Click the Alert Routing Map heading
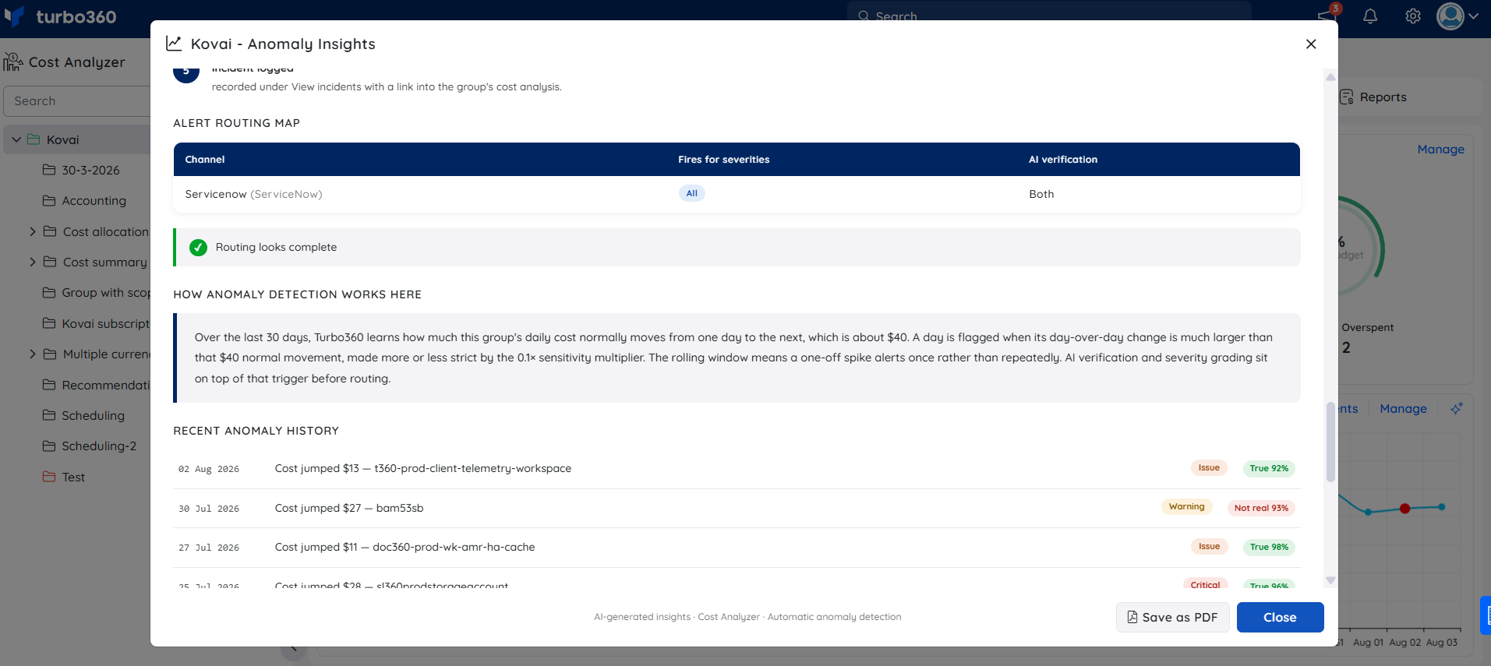1491x666 pixels. 236,123
